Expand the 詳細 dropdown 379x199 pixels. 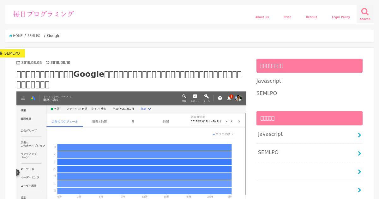146,109
